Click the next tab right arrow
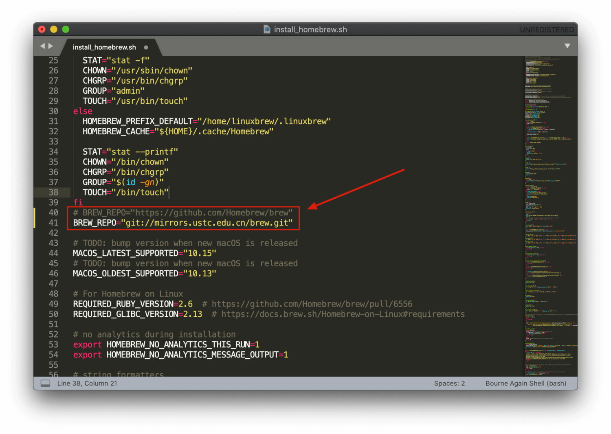This screenshot has height=434, width=611. tap(51, 46)
